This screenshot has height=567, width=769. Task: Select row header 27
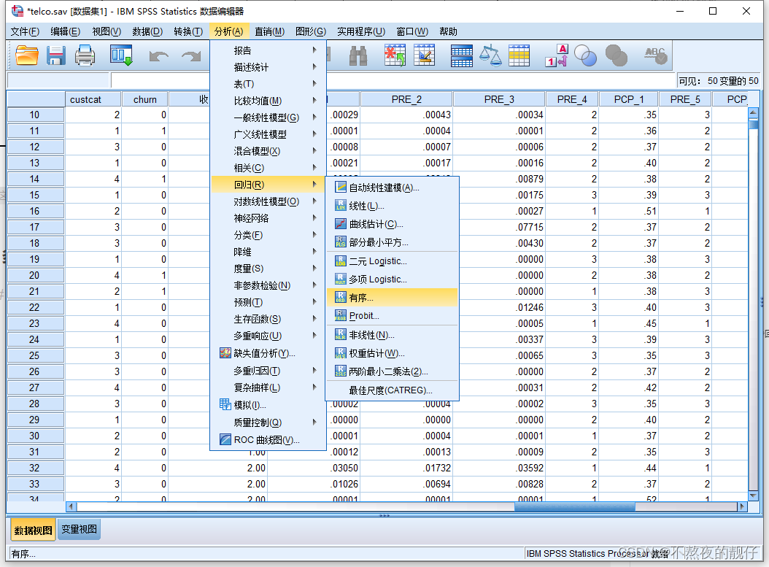[35, 387]
